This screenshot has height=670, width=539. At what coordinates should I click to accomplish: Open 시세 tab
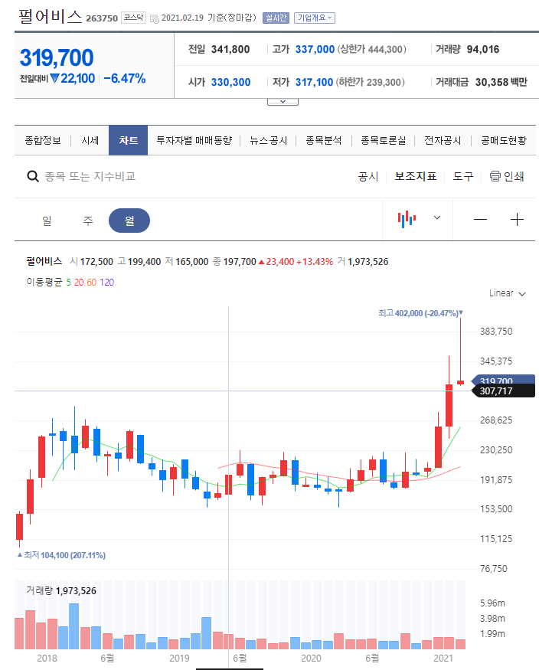tap(90, 140)
